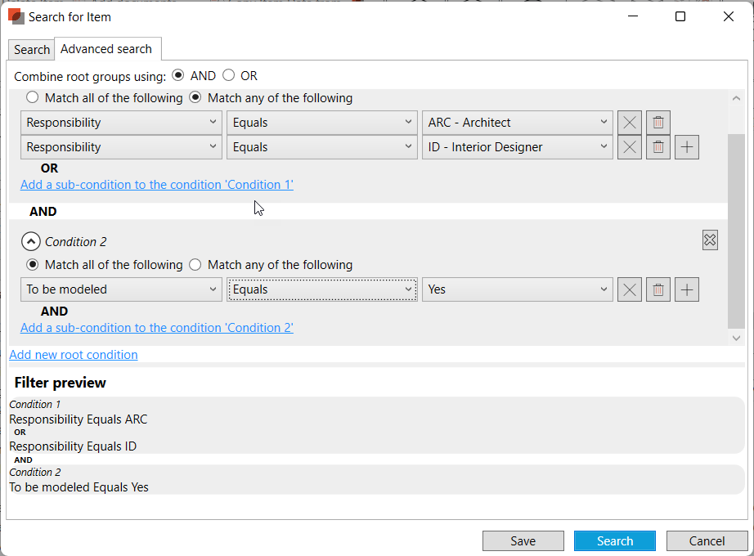
Task: Choose 'Match all of the following' in Condition 1
Action: (x=33, y=98)
